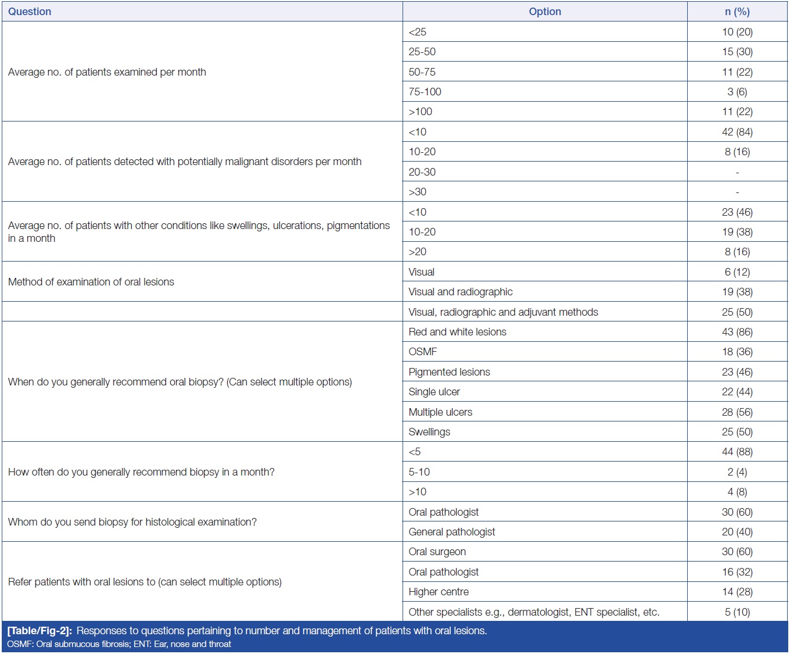
Task: Select 'Method of examination of oral lesions' question
Action: pos(91,282)
